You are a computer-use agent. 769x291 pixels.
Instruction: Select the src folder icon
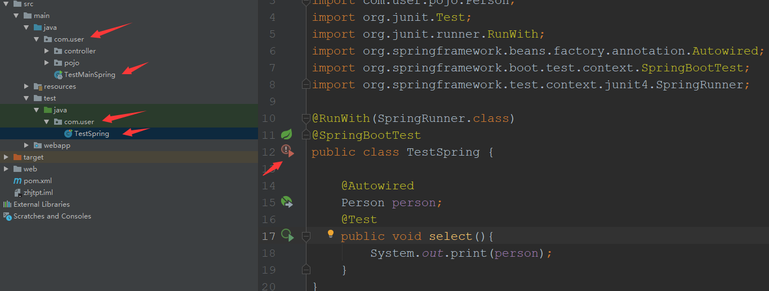(x=17, y=4)
